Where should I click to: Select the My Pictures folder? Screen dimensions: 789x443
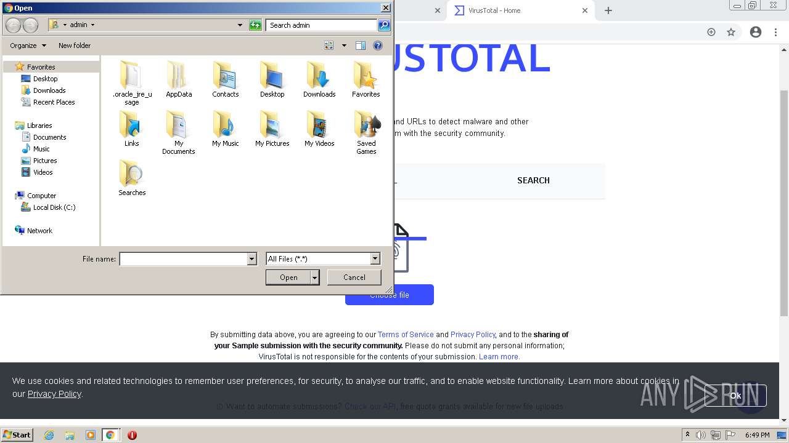(x=272, y=129)
